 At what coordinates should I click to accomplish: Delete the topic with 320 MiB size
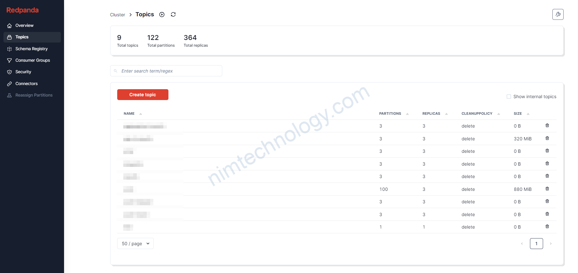coord(547,138)
